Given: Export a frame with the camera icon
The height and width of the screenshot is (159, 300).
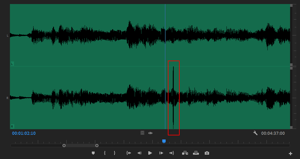Looking at the screenshot, I should (207, 153).
